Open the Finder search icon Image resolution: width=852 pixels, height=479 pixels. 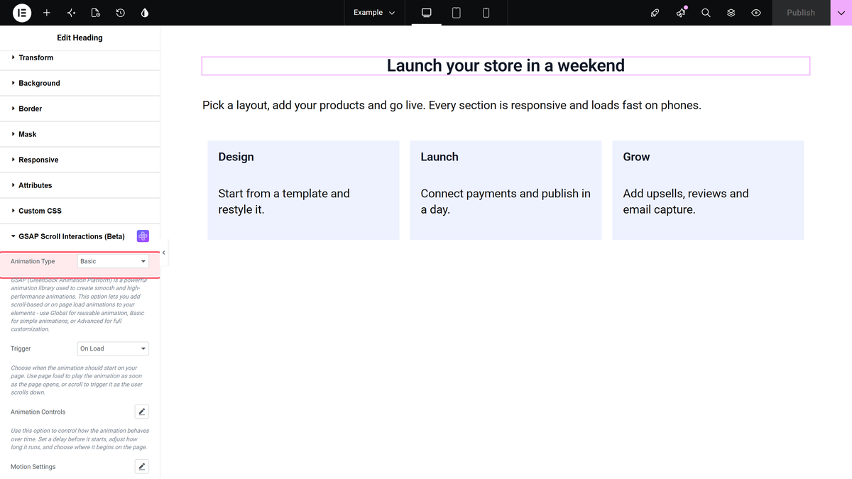pyautogui.click(x=706, y=13)
